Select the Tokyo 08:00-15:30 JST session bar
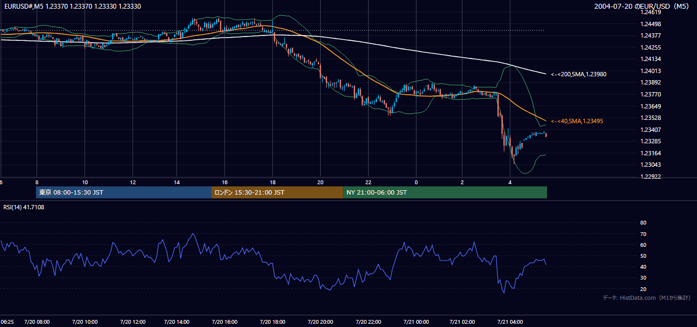The height and width of the screenshot is (327, 697). click(124, 192)
